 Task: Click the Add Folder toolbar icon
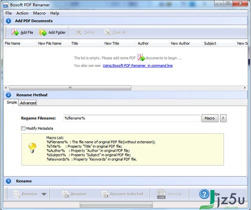(x=43, y=32)
